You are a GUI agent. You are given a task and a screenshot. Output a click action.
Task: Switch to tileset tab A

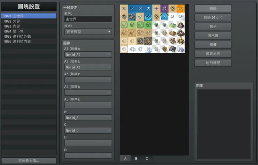pyautogui.click(x=125, y=158)
